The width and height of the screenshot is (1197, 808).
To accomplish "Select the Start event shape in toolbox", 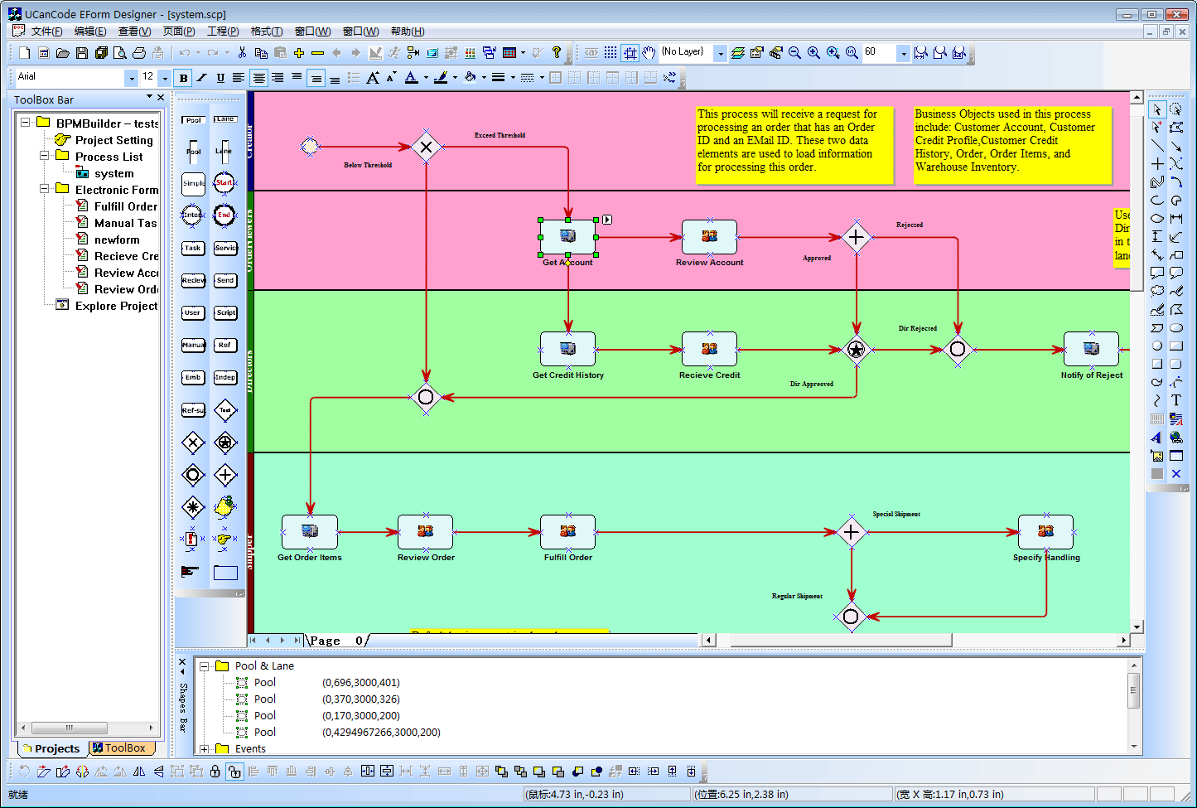I will click(x=224, y=183).
